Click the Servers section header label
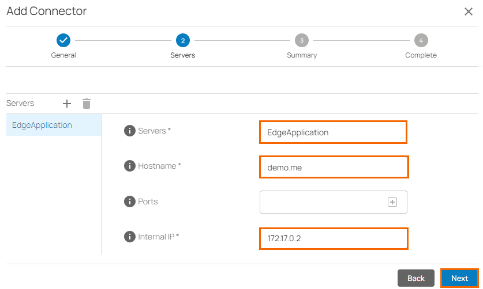 coord(20,104)
